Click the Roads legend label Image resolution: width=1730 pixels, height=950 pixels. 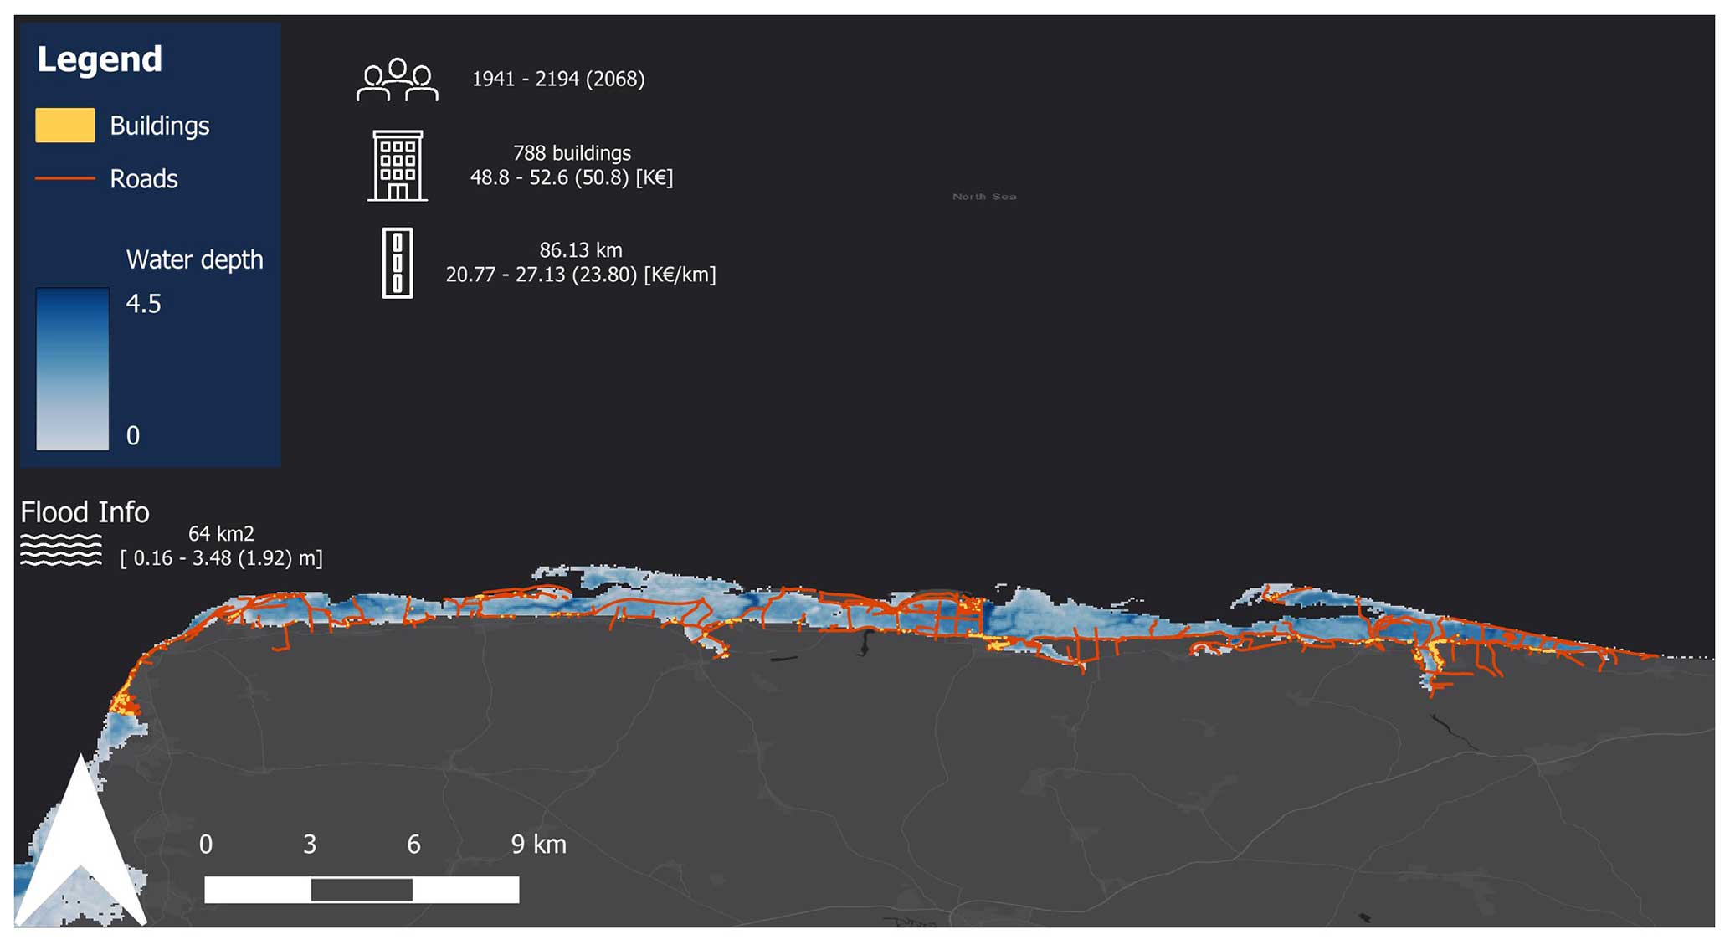[x=143, y=179]
